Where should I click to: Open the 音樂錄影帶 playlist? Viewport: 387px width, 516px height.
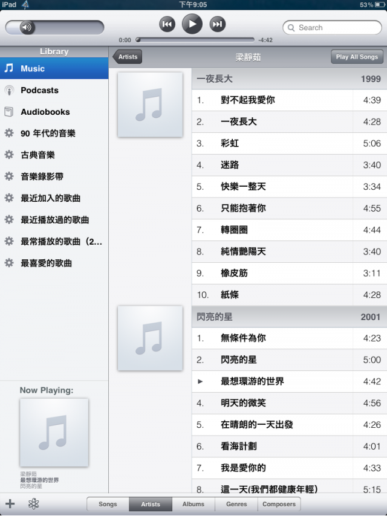(x=54, y=176)
